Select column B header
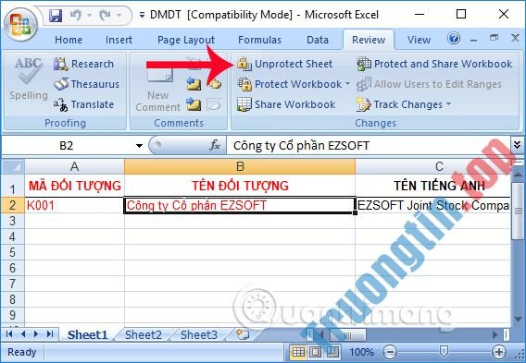The width and height of the screenshot is (526, 363). tap(240, 166)
